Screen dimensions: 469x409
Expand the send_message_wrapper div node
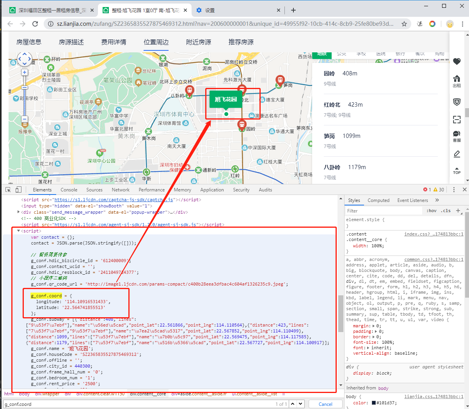click(19, 212)
